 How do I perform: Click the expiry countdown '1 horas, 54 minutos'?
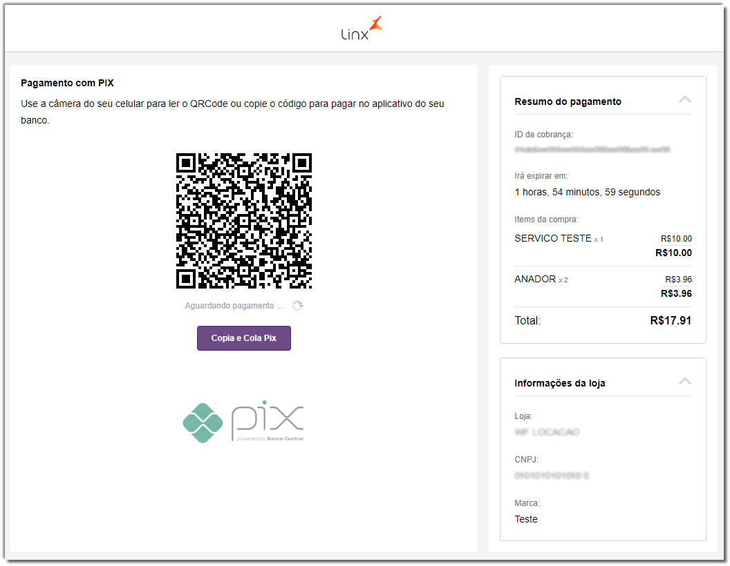coord(588,193)
